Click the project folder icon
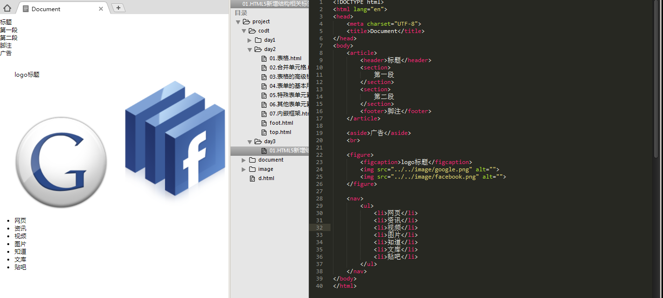This screenshot has width=663, height=298. [246, 21]
